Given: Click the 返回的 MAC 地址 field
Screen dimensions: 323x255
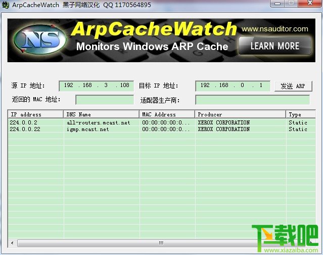Looking at the screenshot, I should (x=105, y=100).
